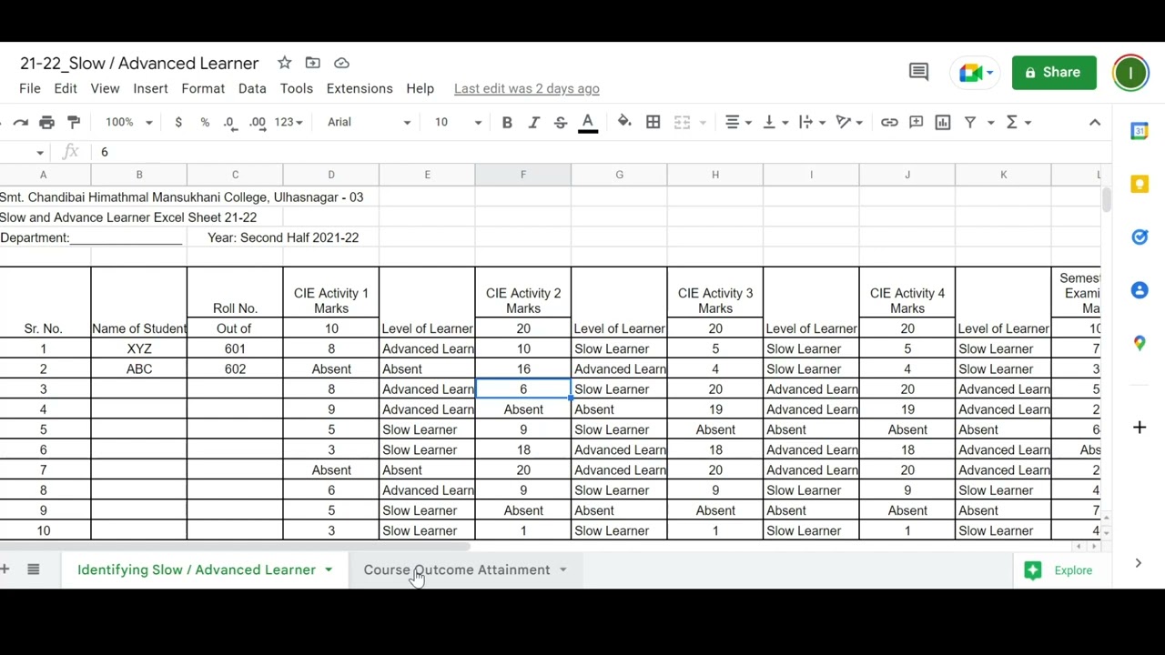
Task: Open text rotation dropdown
Action: pyautogui.click(x=848, y=122)
